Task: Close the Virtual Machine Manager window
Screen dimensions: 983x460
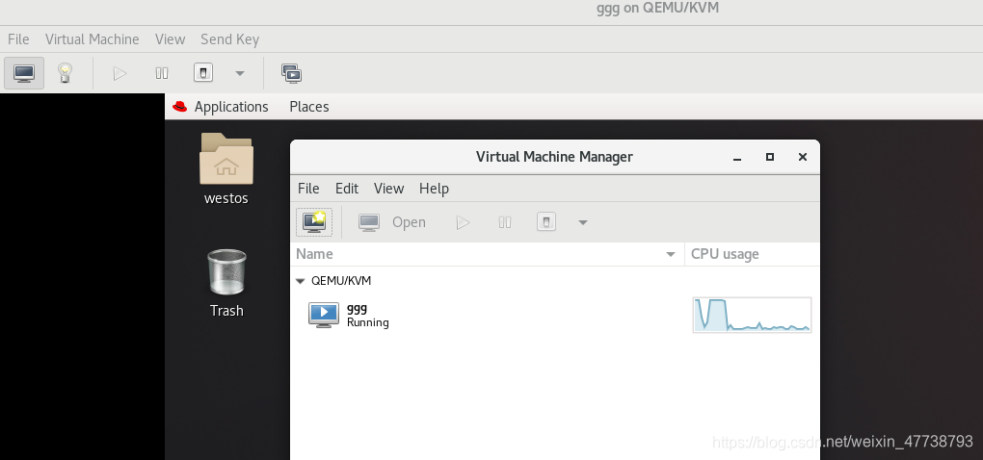Action: click(803, 157)
